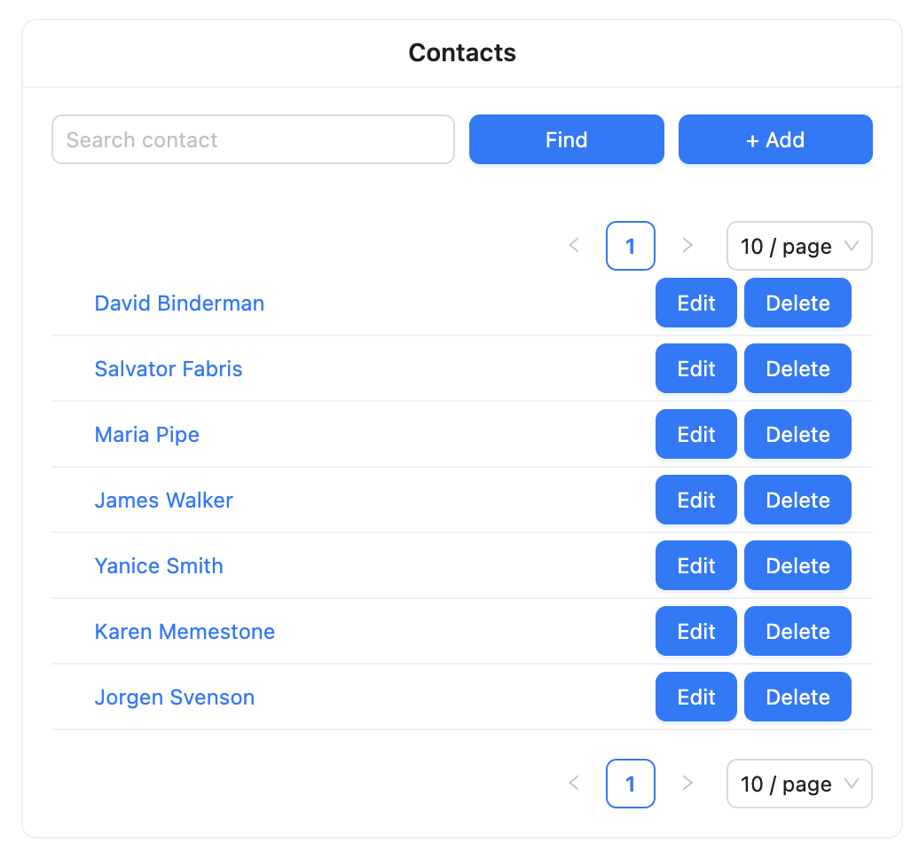Click the bottom previous page arrow
This screenshot has height=859, width=919.
coord(574,784)
